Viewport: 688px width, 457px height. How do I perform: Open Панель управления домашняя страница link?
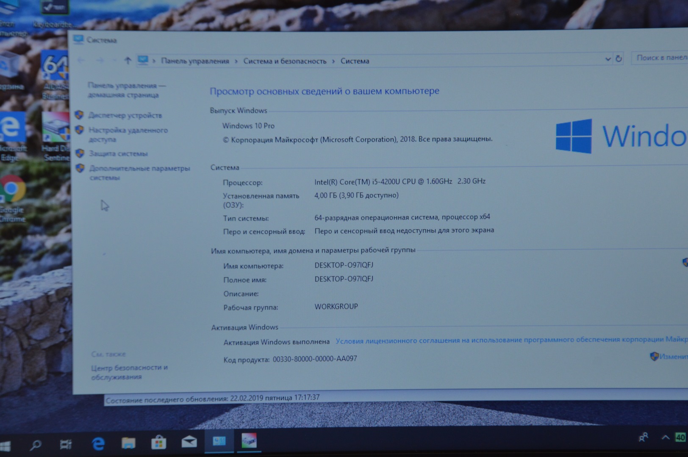126,90
